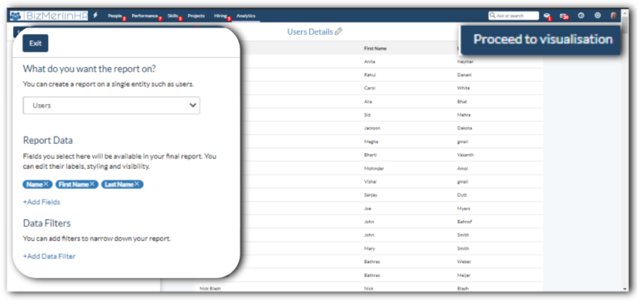Select the Mehra last name cell
Viewport: 637px width, 302px height.
coord(464,115)
